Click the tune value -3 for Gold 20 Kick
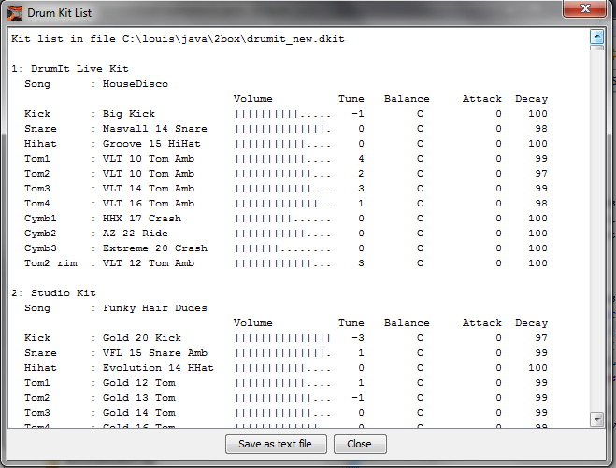The width and height of the screenshot is (616, 468). point(358,338)
